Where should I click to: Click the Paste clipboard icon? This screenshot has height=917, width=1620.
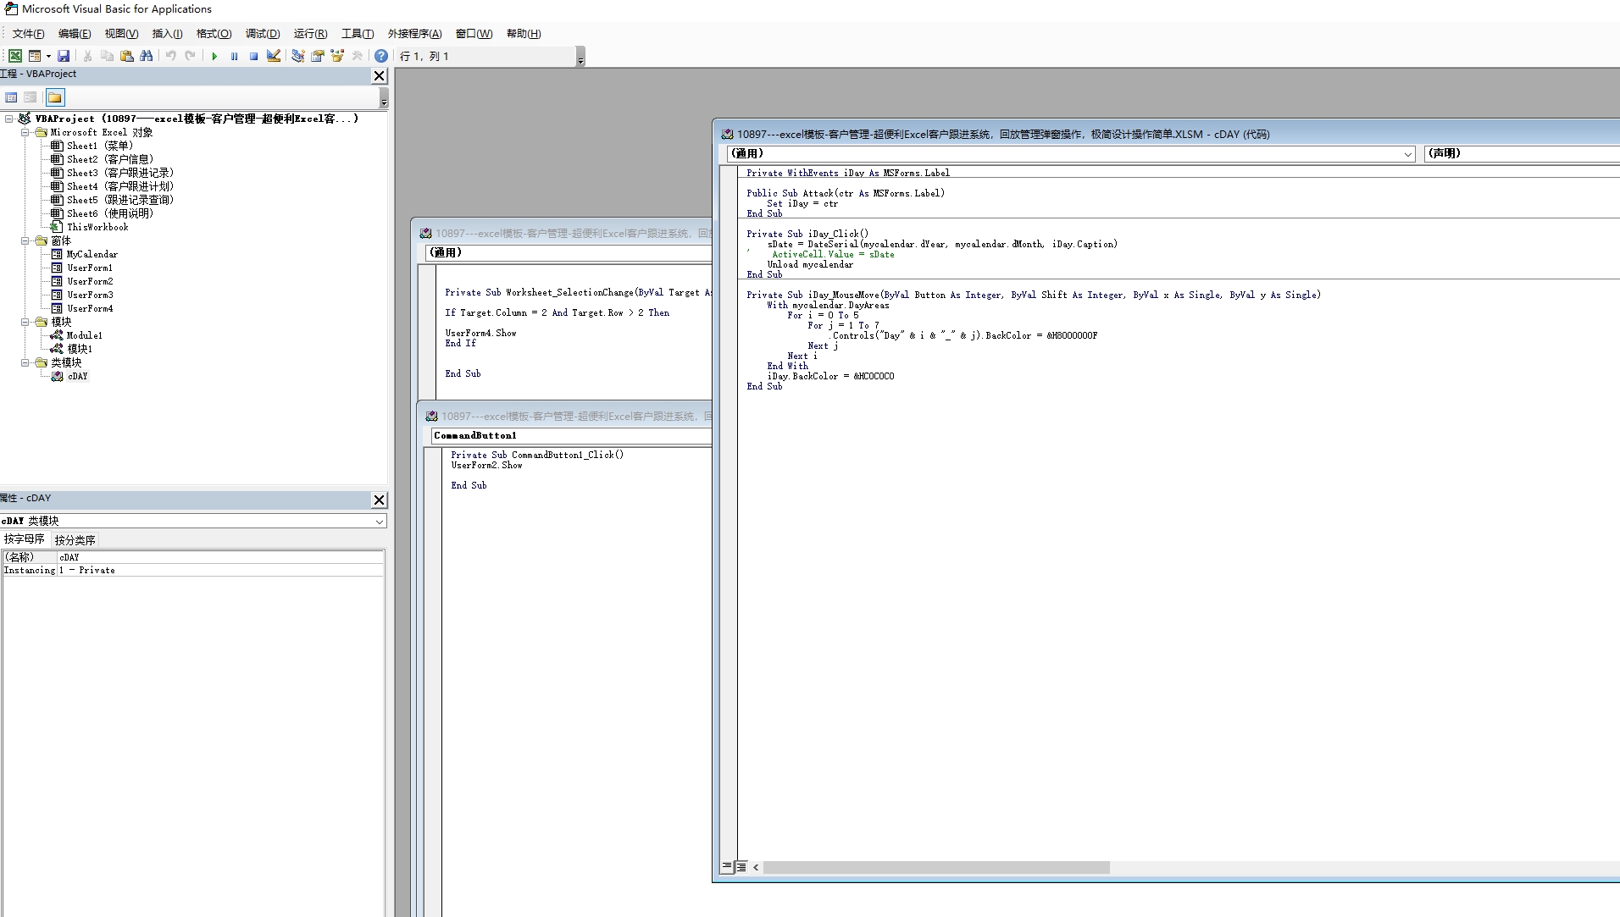tap(127, 56)
